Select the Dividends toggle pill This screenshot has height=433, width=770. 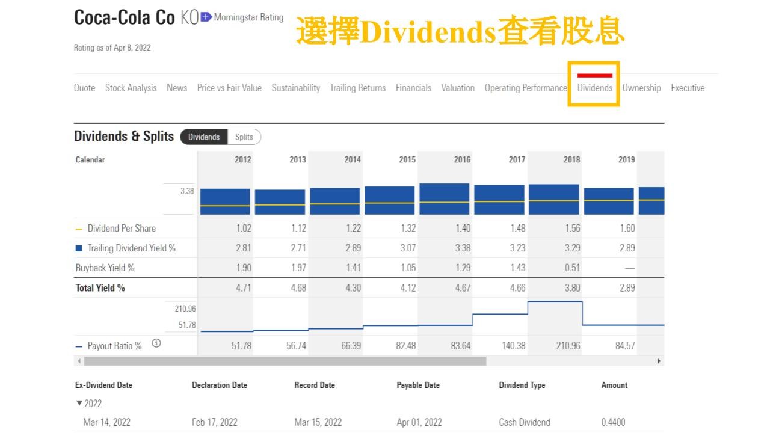[x=204, y=137]
